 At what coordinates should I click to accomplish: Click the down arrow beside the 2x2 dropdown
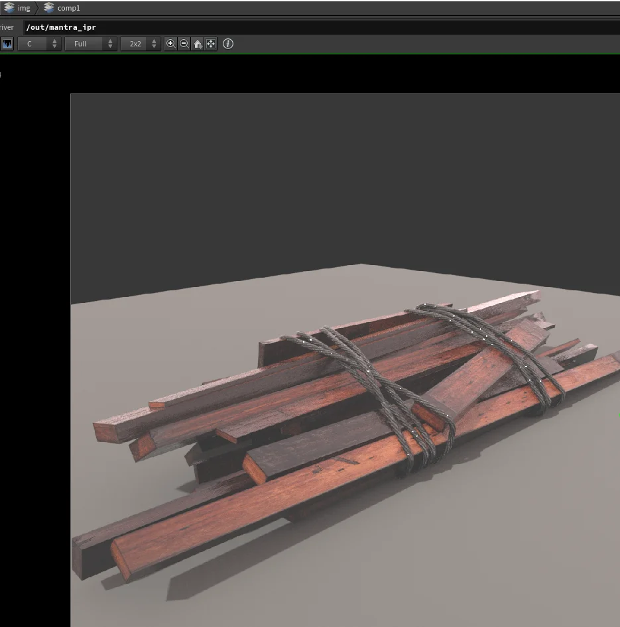154,46
